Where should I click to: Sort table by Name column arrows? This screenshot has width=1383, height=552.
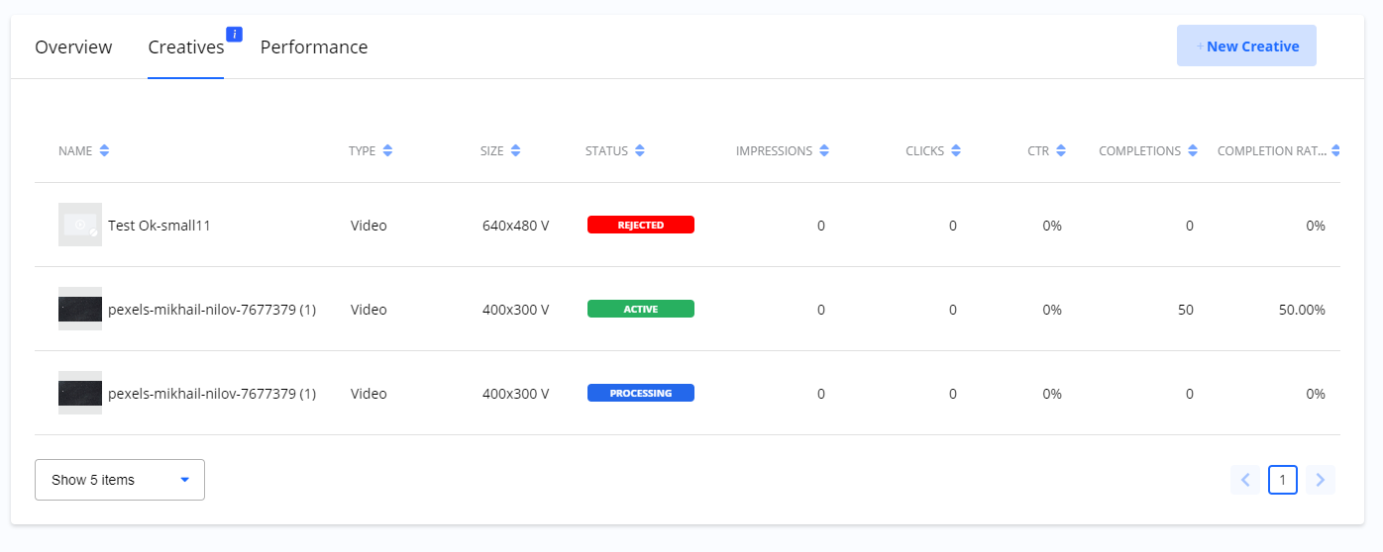point(104,151)
